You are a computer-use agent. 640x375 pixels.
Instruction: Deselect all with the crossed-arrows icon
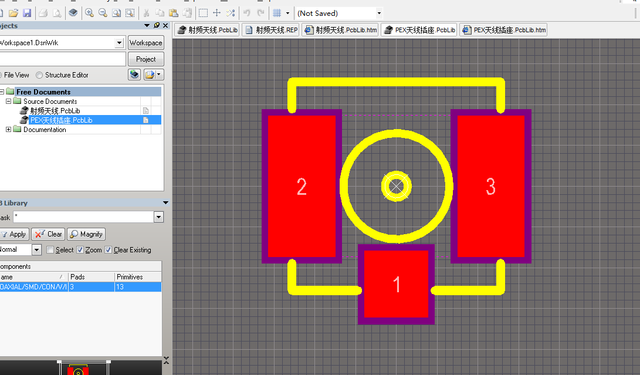(x=231, y=13)
